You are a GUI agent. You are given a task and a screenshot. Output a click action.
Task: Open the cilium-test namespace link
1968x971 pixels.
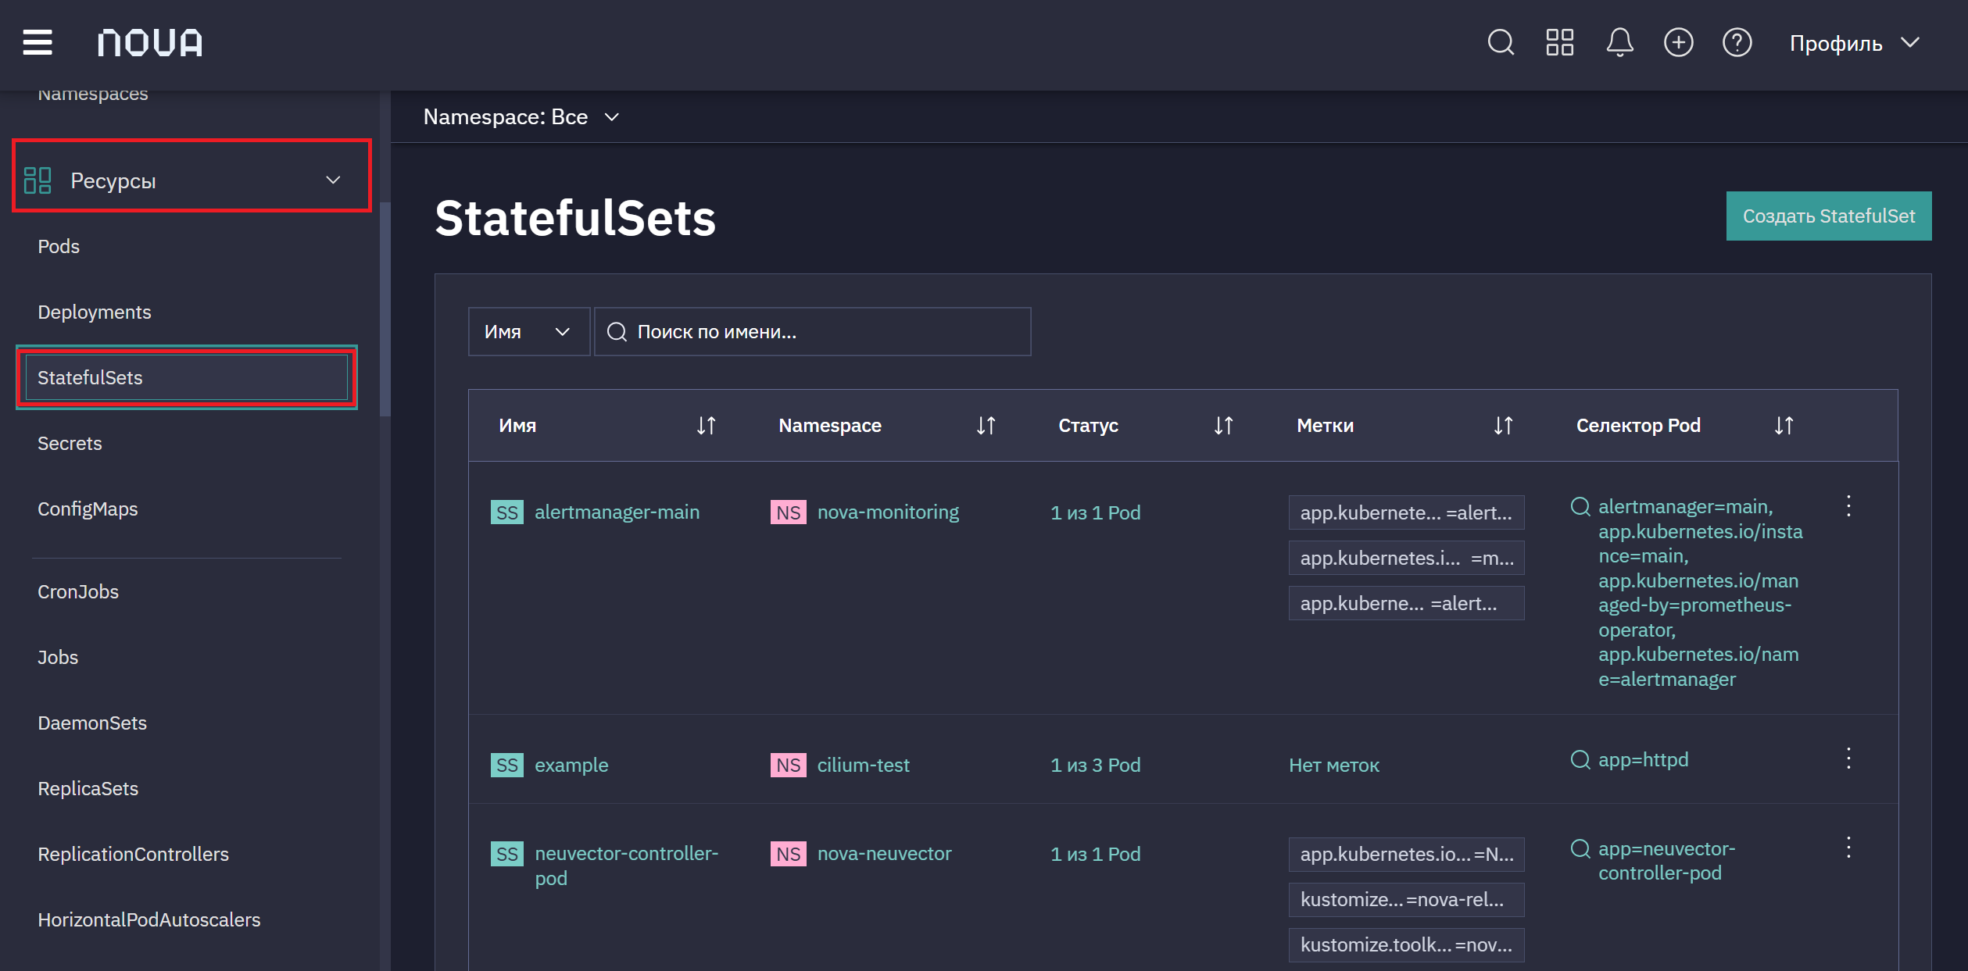tap(863, 765)
